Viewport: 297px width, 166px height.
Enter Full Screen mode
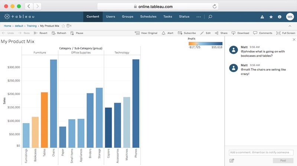285,33
